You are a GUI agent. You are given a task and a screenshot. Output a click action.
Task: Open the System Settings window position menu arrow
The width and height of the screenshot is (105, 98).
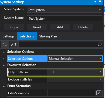tap(95, 2)
